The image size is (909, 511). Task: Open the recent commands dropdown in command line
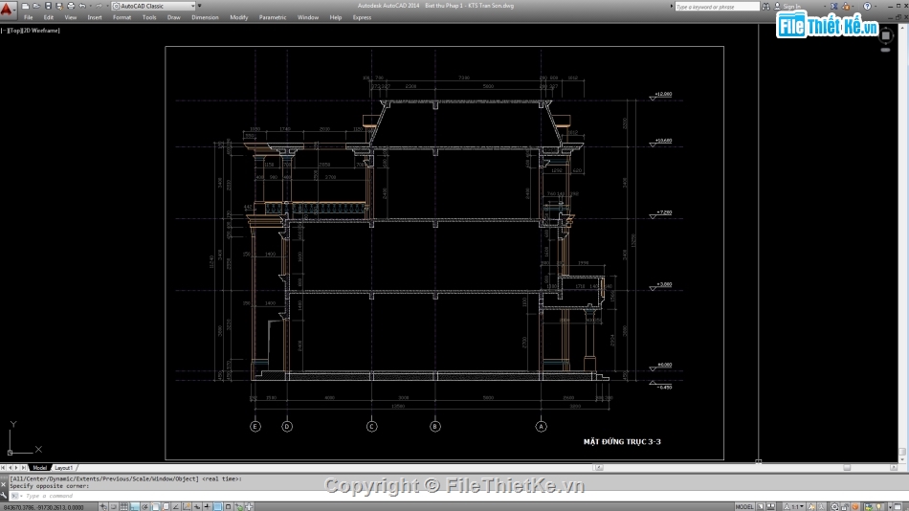(15, 496)
